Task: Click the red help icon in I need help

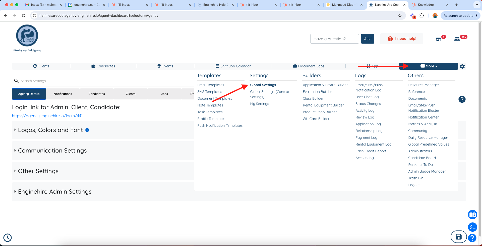Action: [390, 39]
